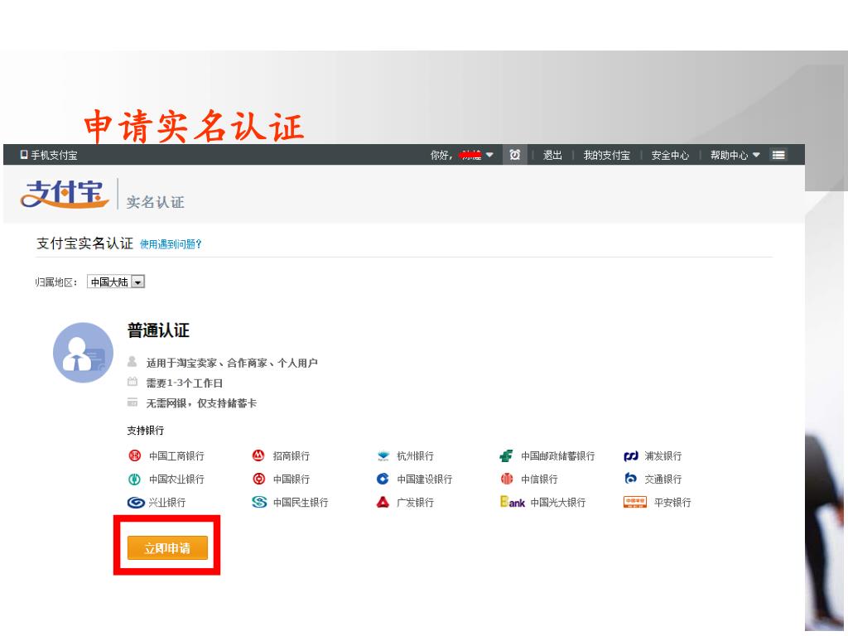848x636 pixels.
Task: Open 我的支付宝 in top navigation
Action: click(x=607, y=155)
